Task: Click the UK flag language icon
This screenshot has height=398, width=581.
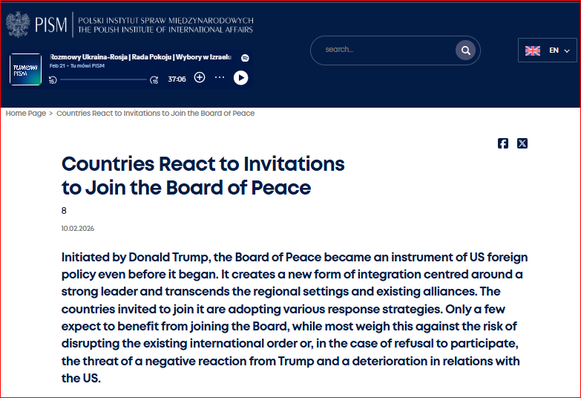Action: click(x=533, y=50)
